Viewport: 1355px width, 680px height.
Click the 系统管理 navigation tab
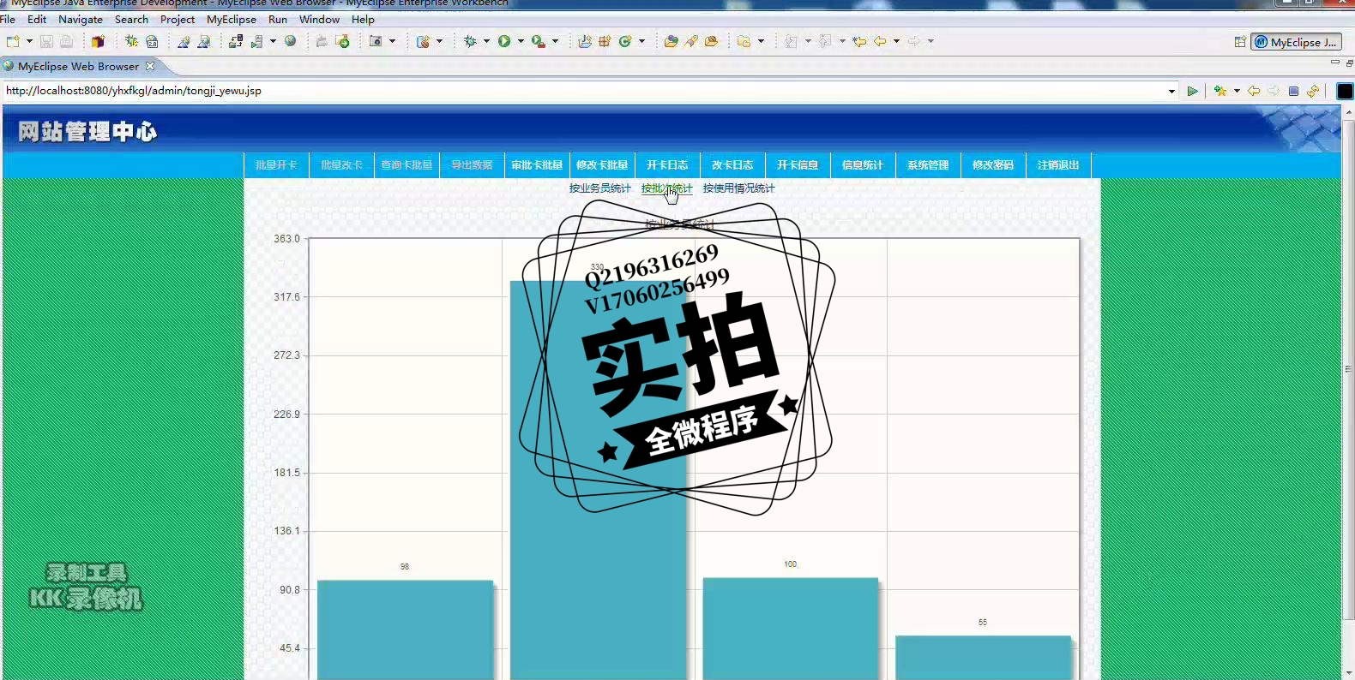(928, 165)
